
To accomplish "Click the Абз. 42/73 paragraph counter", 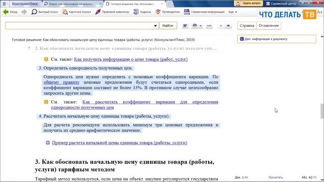I will click(309, 177).
